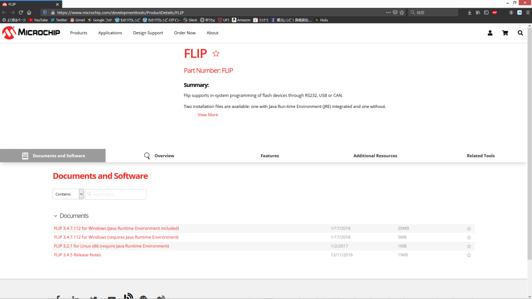This screenshot has height=299, width=532.
Task: Click the browser back arrow
Action: pyautogui.click(x=4, y=12)
